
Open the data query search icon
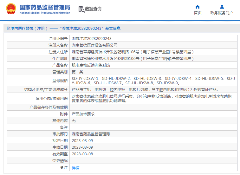[x=81, y=9]
